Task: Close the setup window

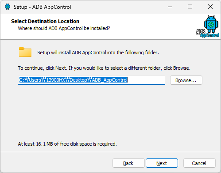Action: pyautogui.click(x=210, y=7)
